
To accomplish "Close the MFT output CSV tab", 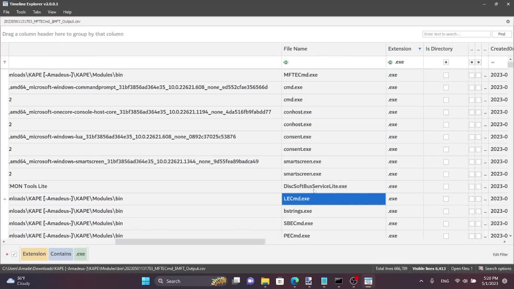I will 508,21.
